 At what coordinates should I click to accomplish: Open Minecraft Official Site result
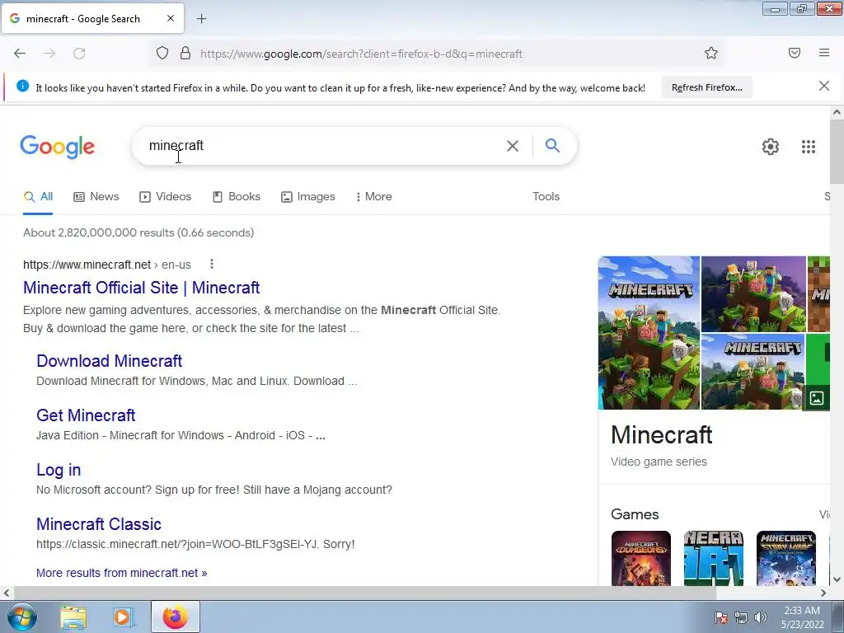click(x=142, y=288)
